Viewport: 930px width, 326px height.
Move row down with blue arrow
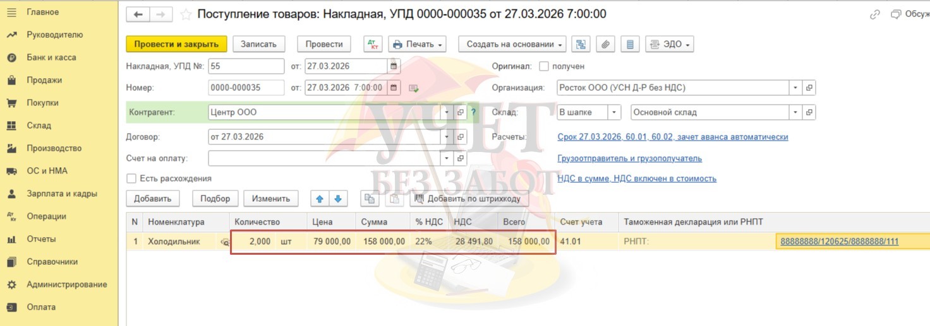(x=338, y=199)
